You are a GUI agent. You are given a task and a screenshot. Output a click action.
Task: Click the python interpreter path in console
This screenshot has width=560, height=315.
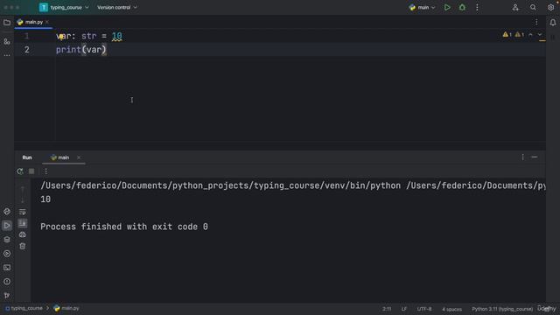pos(220,185)
